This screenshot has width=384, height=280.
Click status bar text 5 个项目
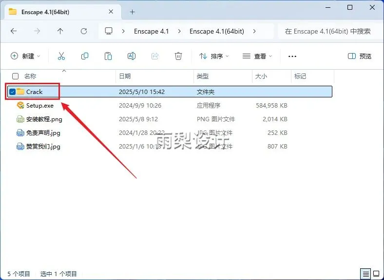click(x=19, y=274)
